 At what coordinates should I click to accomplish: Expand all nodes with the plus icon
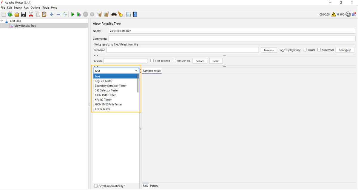pos(52,14)
